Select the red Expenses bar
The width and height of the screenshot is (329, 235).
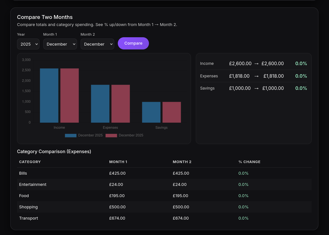pyautogui.click(x=121, y=103)
